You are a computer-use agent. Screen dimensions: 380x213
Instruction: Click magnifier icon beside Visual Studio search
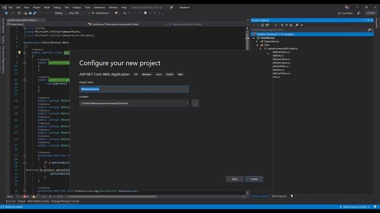click(x=172, y=8)
